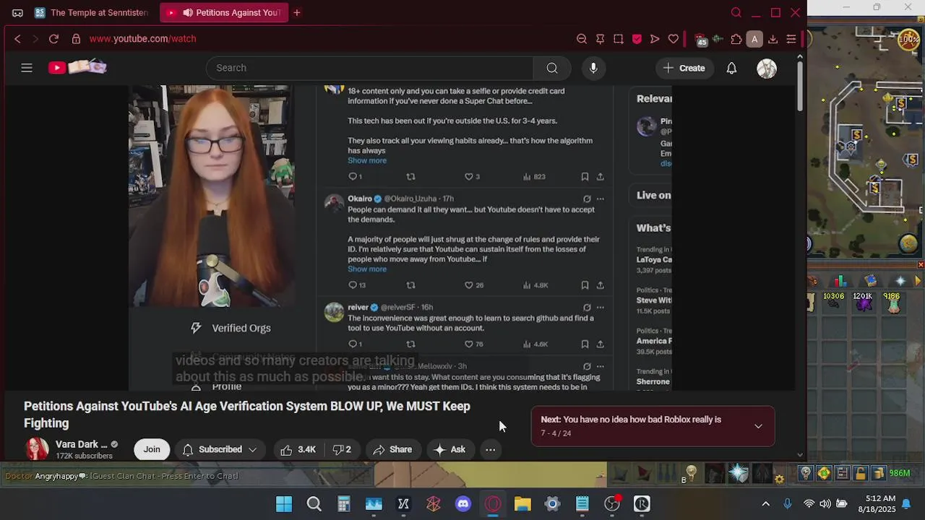
Task: Select the Petitions Against YouTube tab
Action: pyautogui.click(x=223, y=12)
